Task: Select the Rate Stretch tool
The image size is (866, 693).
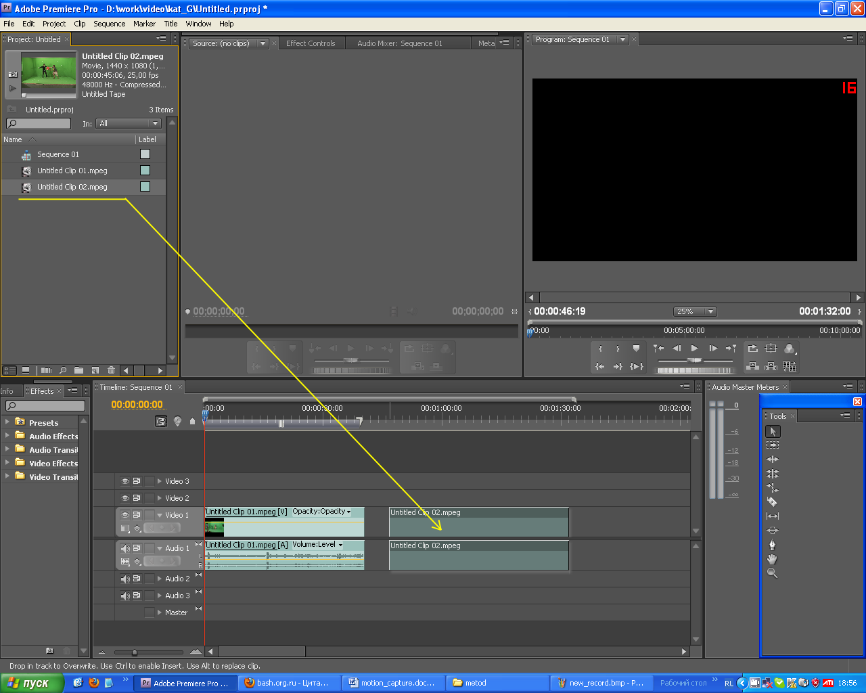Action: (773, 488)
